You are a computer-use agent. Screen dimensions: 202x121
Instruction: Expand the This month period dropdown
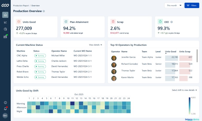[x=173, y=5]
